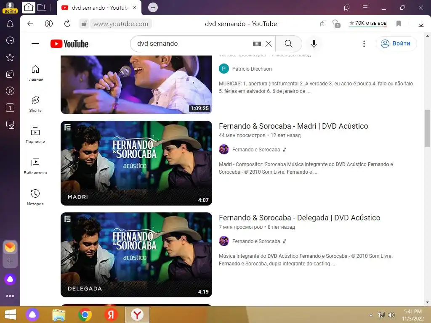Show site security lock info
The image size is (431, 323).
coord(84,24)
